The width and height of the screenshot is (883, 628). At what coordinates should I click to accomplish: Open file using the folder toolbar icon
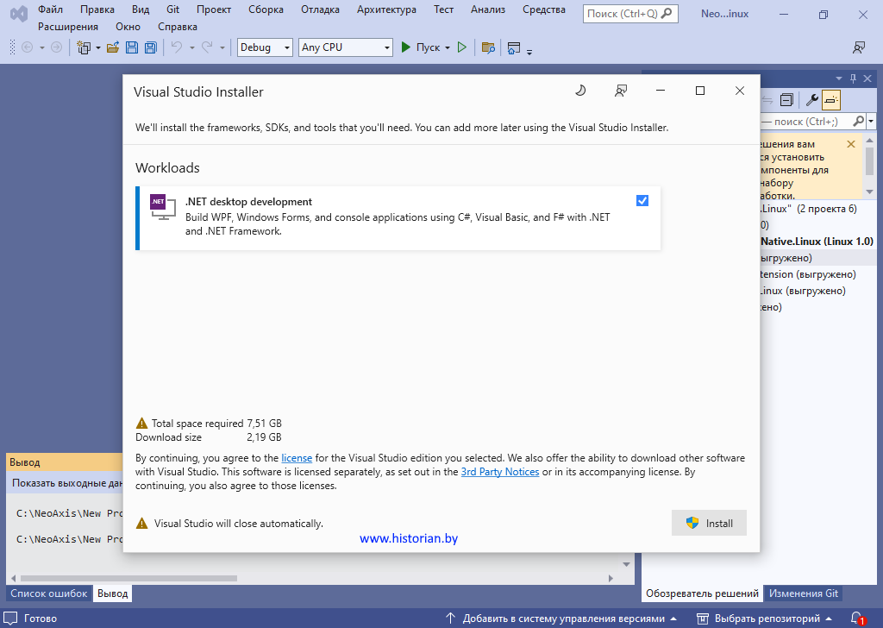112,47
